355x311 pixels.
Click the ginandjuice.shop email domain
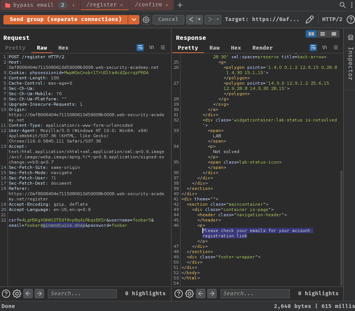(64, 225)
